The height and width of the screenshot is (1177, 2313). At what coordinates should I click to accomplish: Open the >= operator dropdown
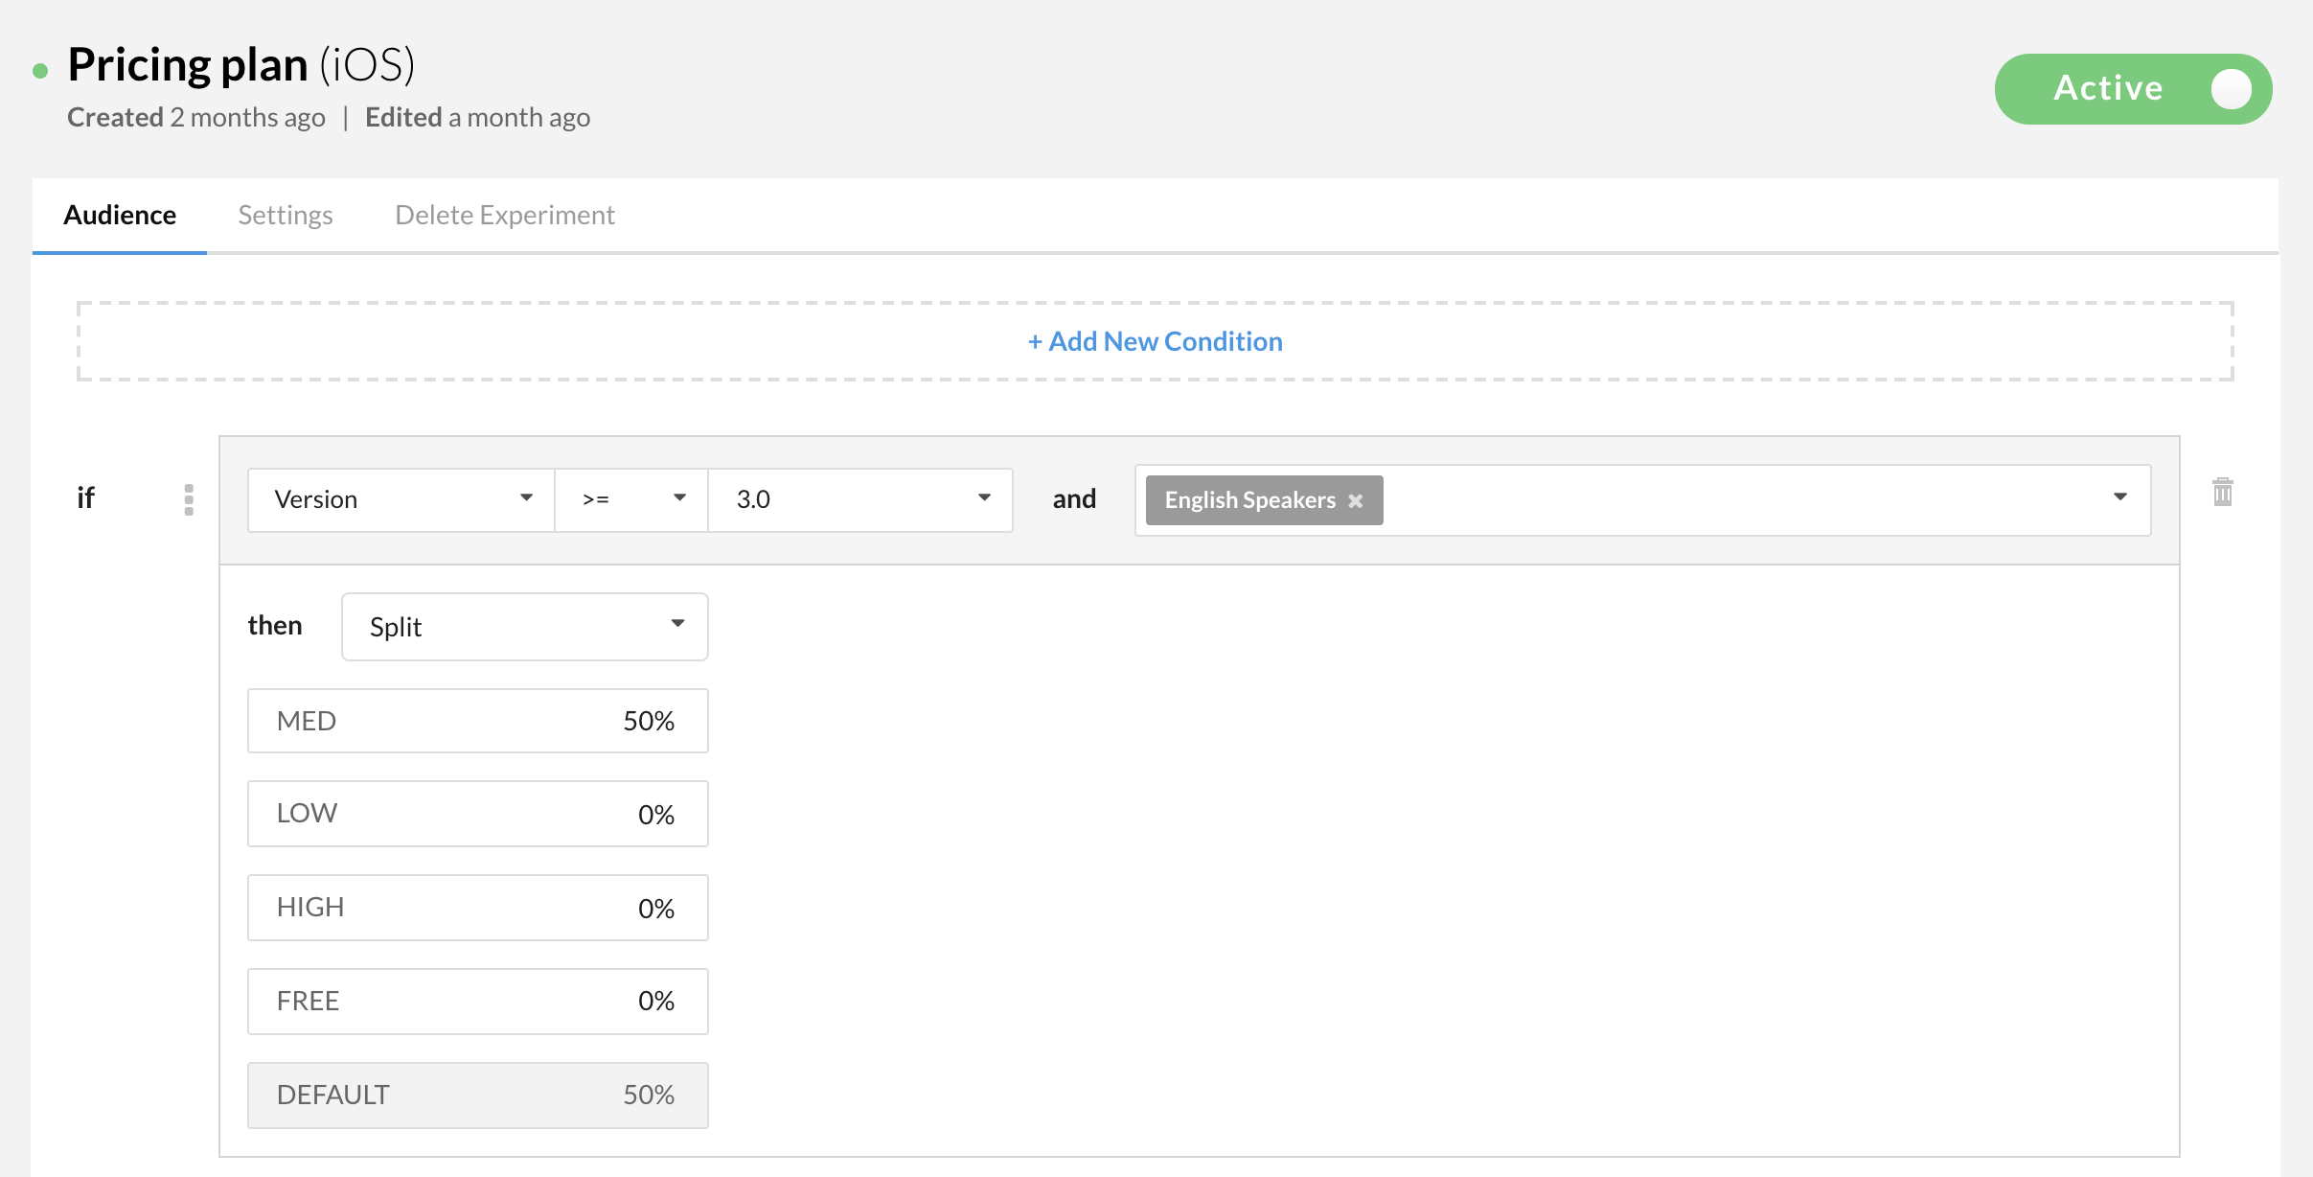coord(631,499)
